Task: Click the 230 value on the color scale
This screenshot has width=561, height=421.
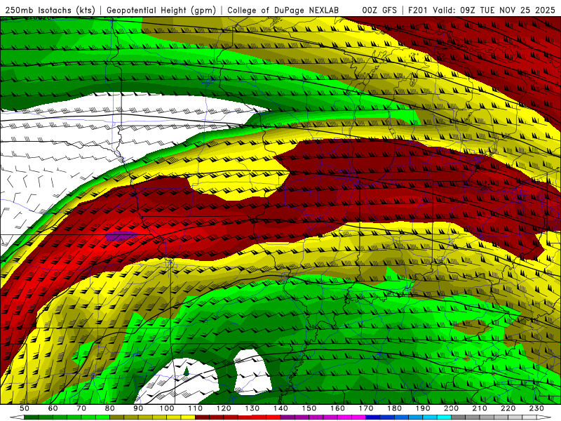Action: (536, 408)
